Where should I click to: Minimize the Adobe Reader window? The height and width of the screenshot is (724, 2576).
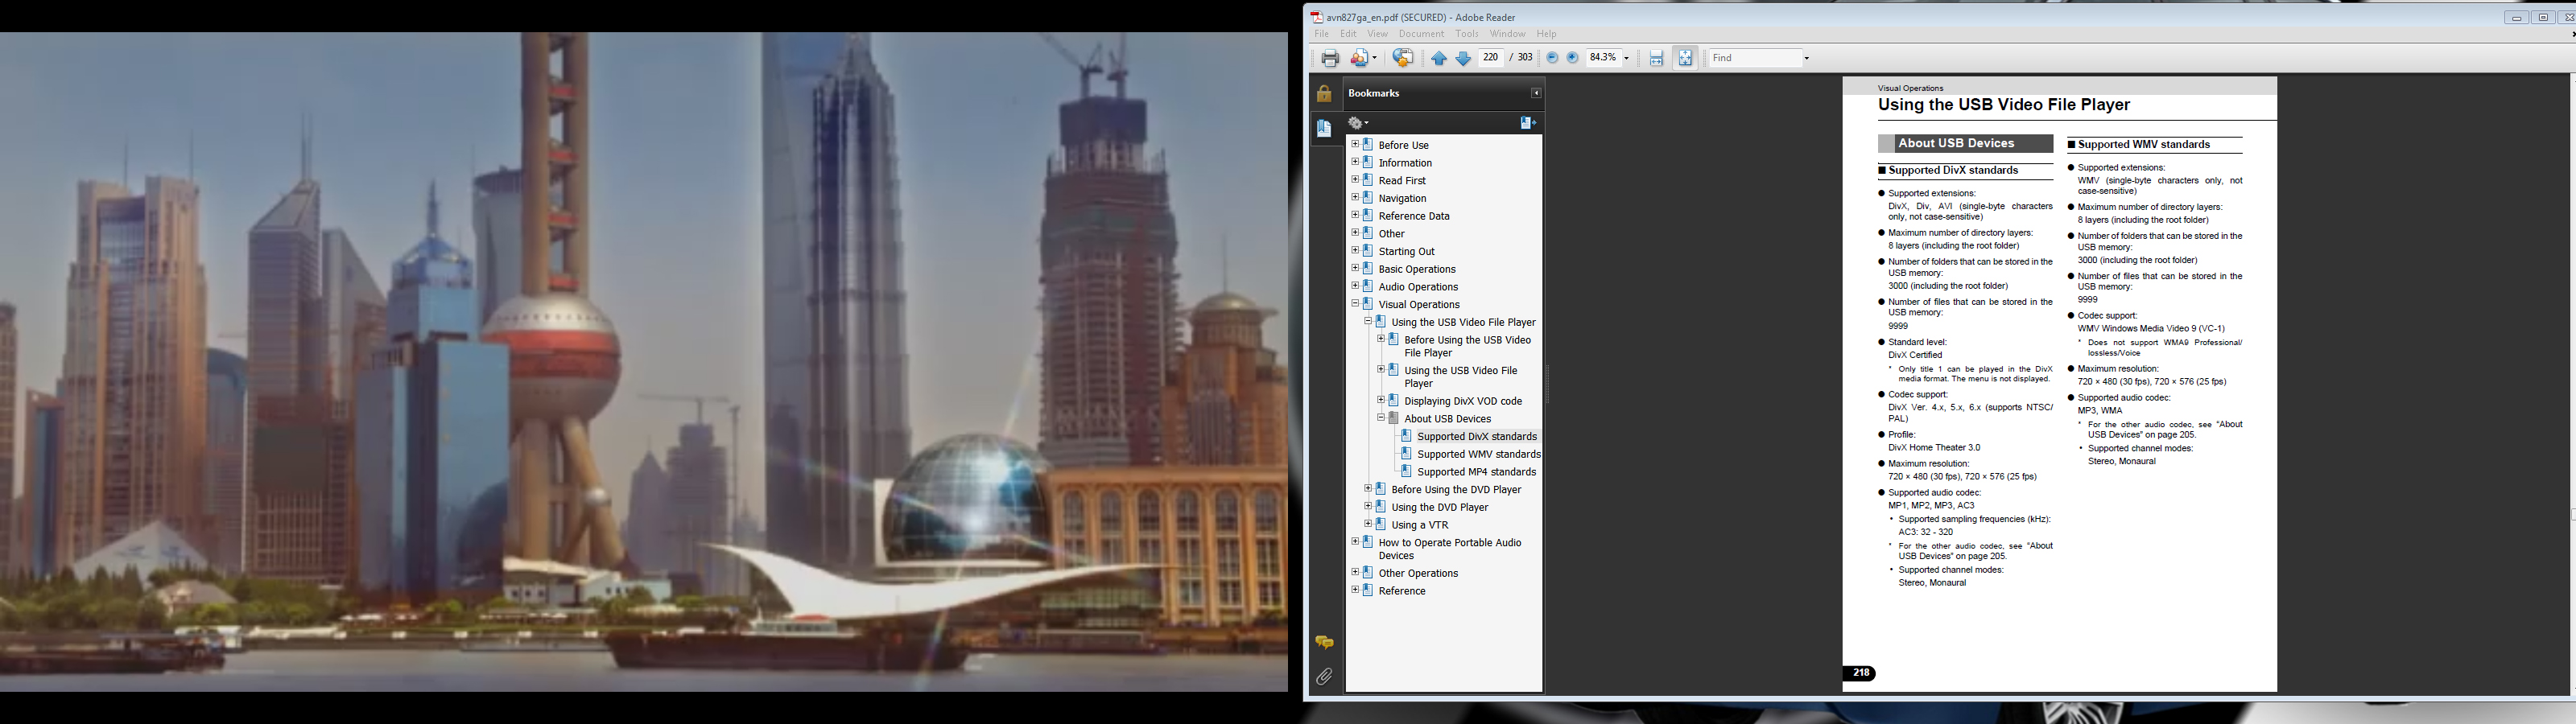pyautogui.click(x=2516, y=17)
